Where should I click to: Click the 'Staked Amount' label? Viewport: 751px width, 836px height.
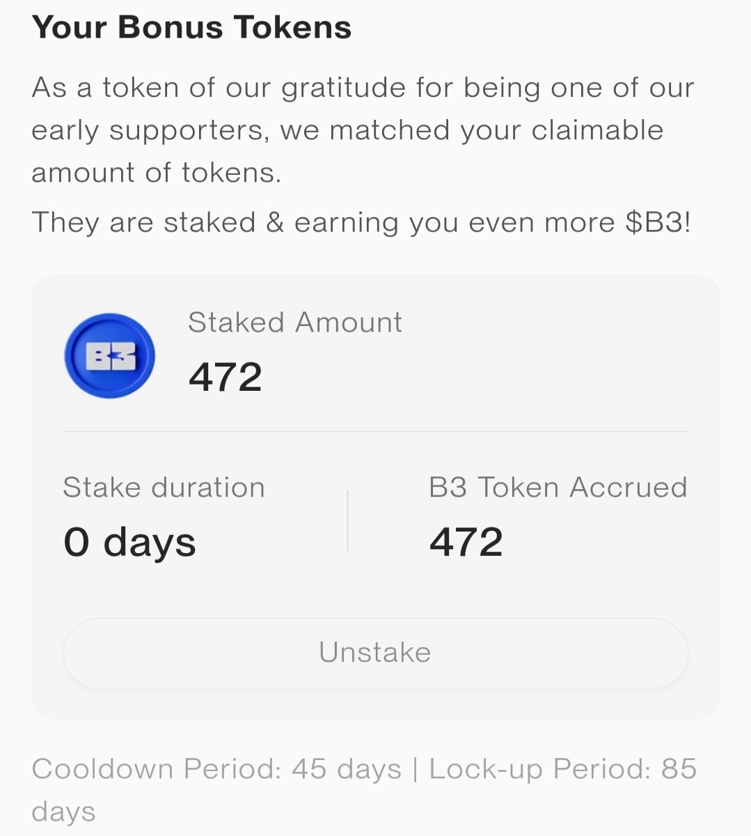click(x=295, y=323)
